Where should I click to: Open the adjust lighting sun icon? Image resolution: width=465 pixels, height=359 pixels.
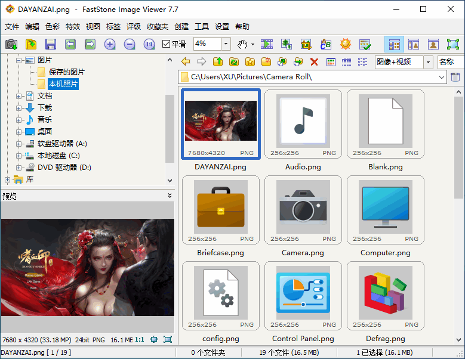346,45
